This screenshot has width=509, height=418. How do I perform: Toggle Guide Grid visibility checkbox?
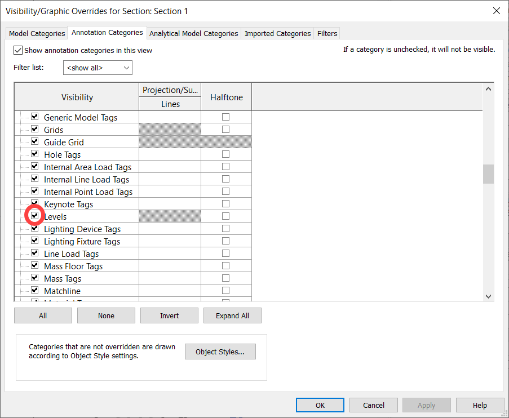pos(35,141)
